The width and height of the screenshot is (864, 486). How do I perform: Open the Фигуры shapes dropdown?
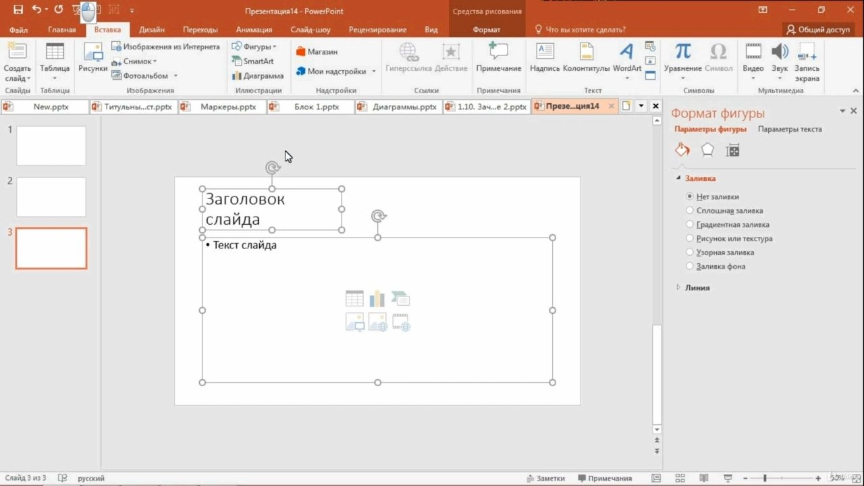point(254,47)
